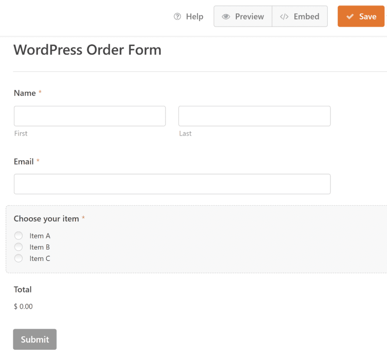Click the code brackets Embed icon
Image resolution: width=387 pixels, height=362 pixels.
pos(284,17)
